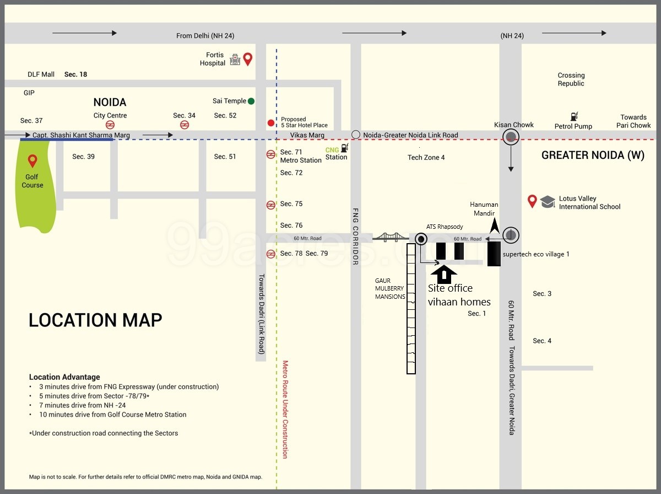Click the Sec. 71 Metro Station symbol
This screenshot has width=661, height=494.
click(270, 154)
